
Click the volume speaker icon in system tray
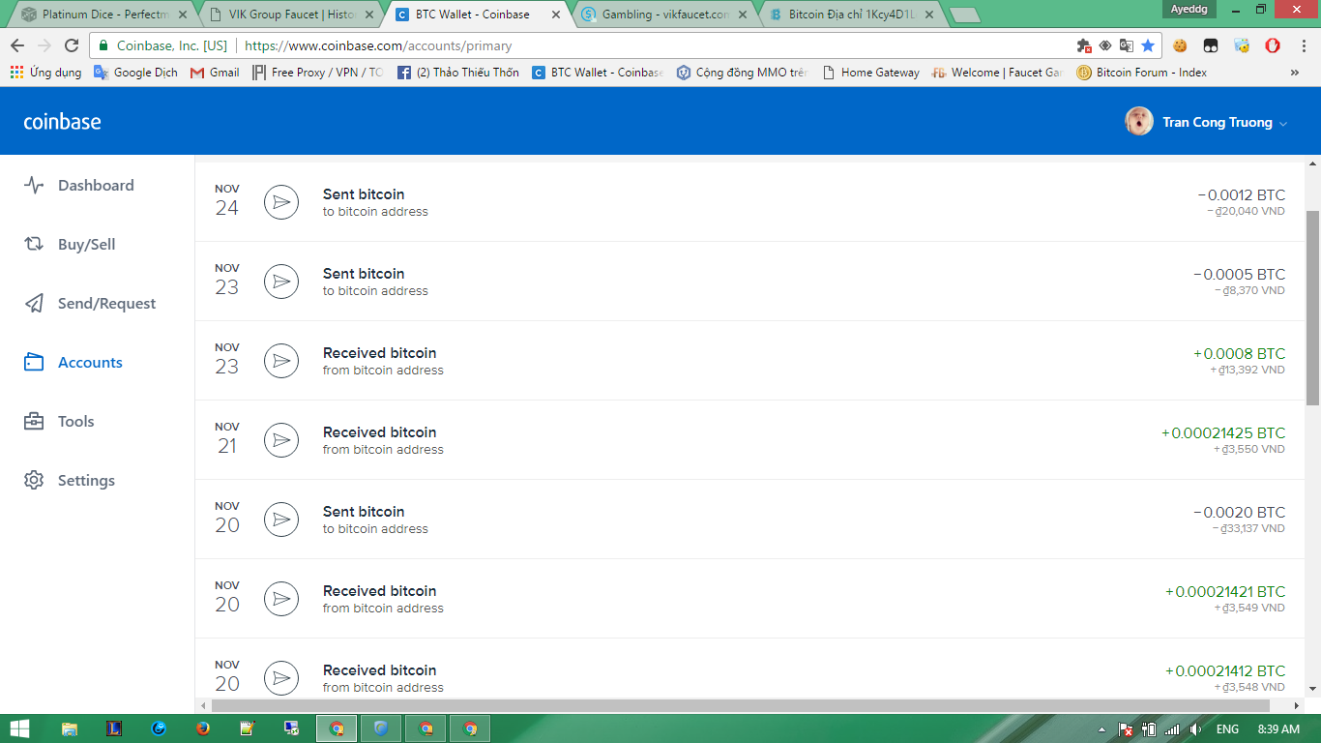(1196, 729)
